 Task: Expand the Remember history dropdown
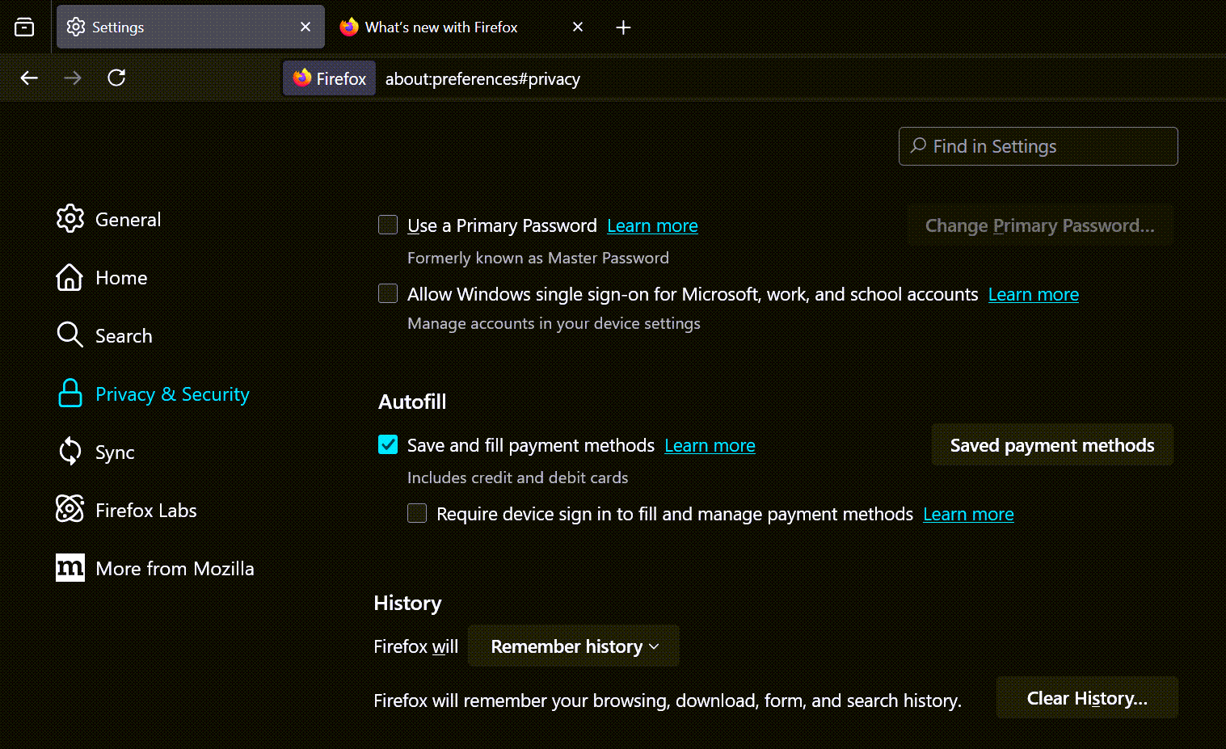coord(574,646)
